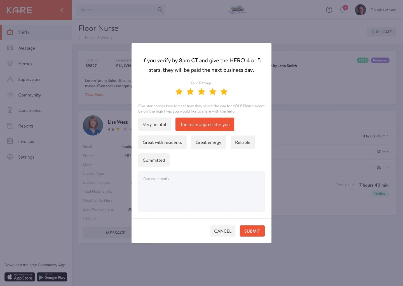This screenshot has width=403, height=286.
Task: Open Community in the sidebar
Action: [x=36, y=95]
